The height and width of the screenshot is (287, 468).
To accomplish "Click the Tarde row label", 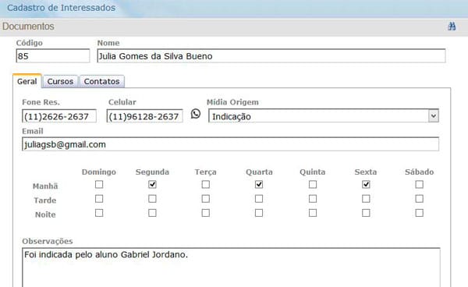I will click(45, 200).
